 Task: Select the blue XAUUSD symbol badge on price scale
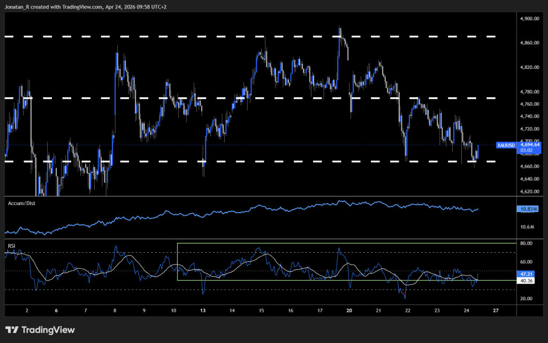506,145
